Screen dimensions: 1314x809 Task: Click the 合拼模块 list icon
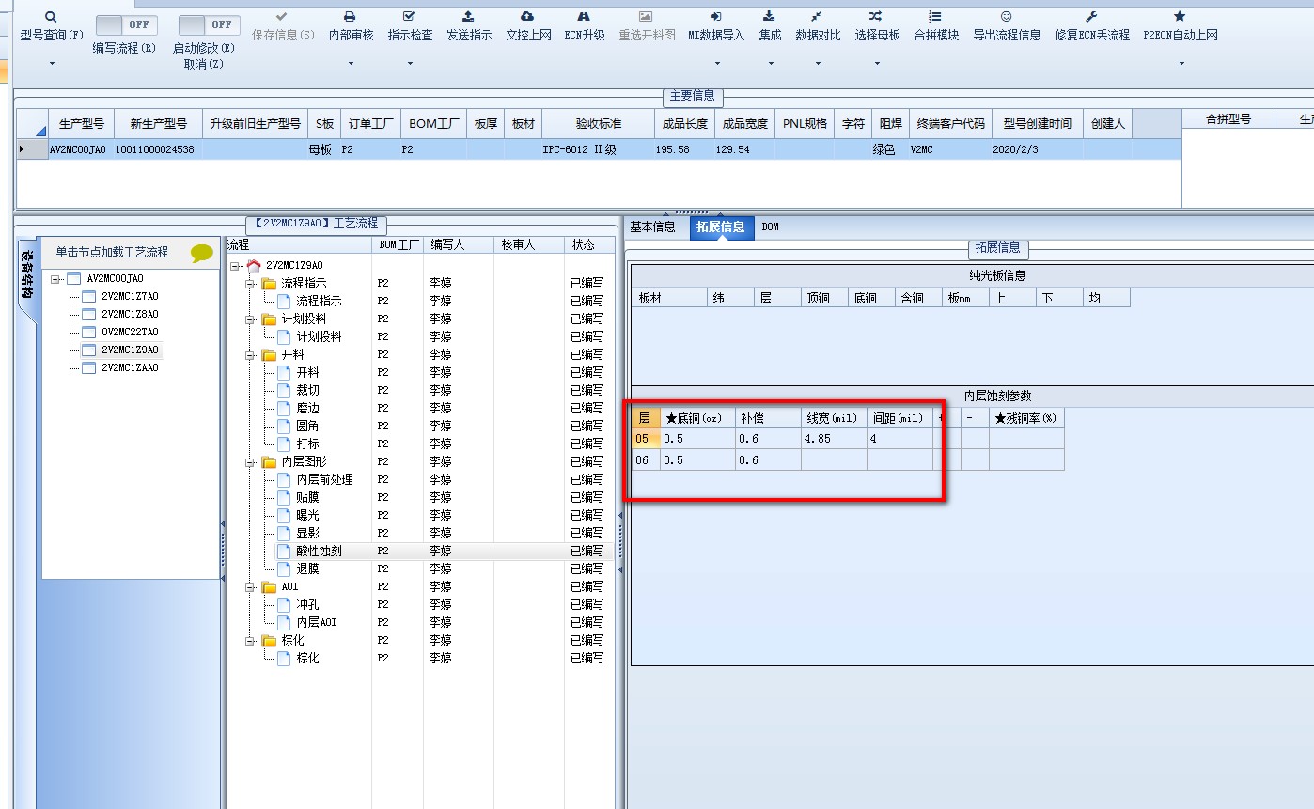pyautogui.click(x=936, y=17)
